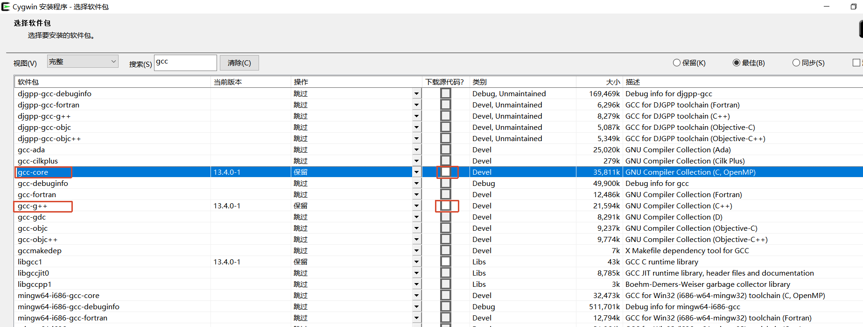
Task: Open action dropdown for gccmakedep
Action: (x=416, y=250)
